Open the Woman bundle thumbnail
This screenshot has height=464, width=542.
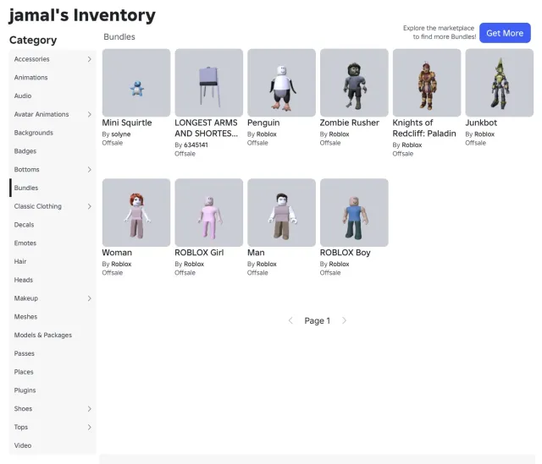click(x=136, y=212)
